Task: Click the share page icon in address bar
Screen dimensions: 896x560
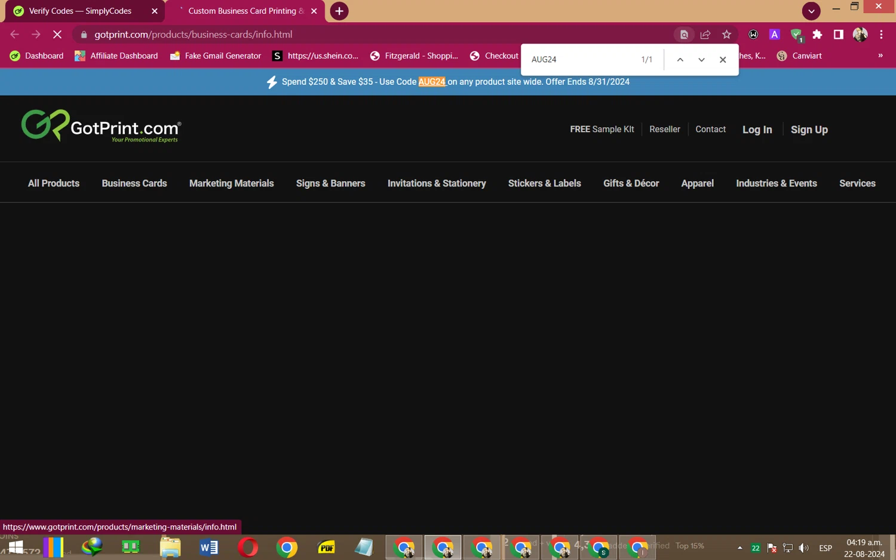Action: tap(705, 35)
